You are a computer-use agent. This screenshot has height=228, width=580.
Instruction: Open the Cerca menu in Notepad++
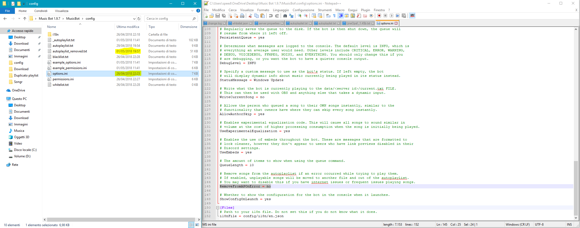tap(232, 10)
